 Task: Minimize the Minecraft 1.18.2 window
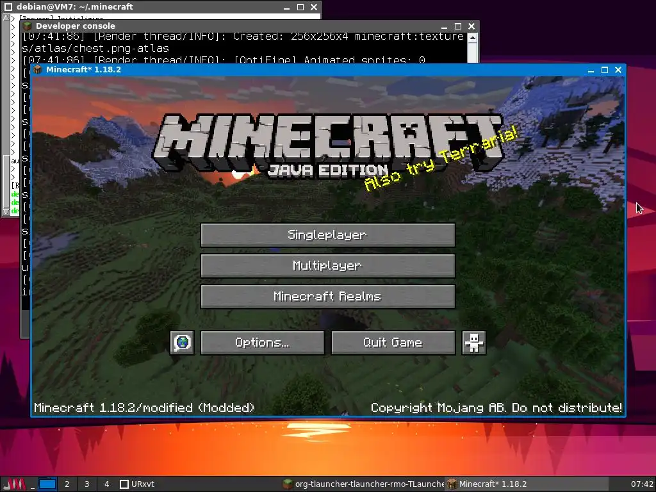[591, 70]
